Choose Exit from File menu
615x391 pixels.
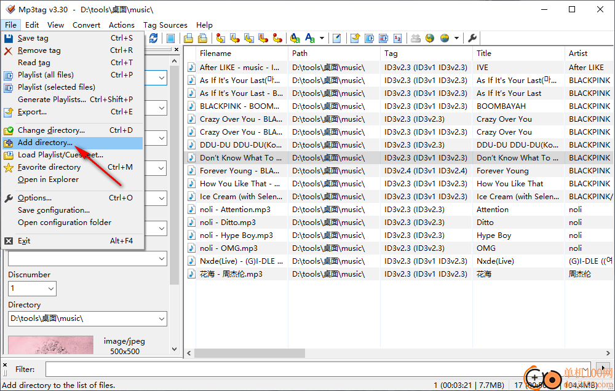click(73, 241)
